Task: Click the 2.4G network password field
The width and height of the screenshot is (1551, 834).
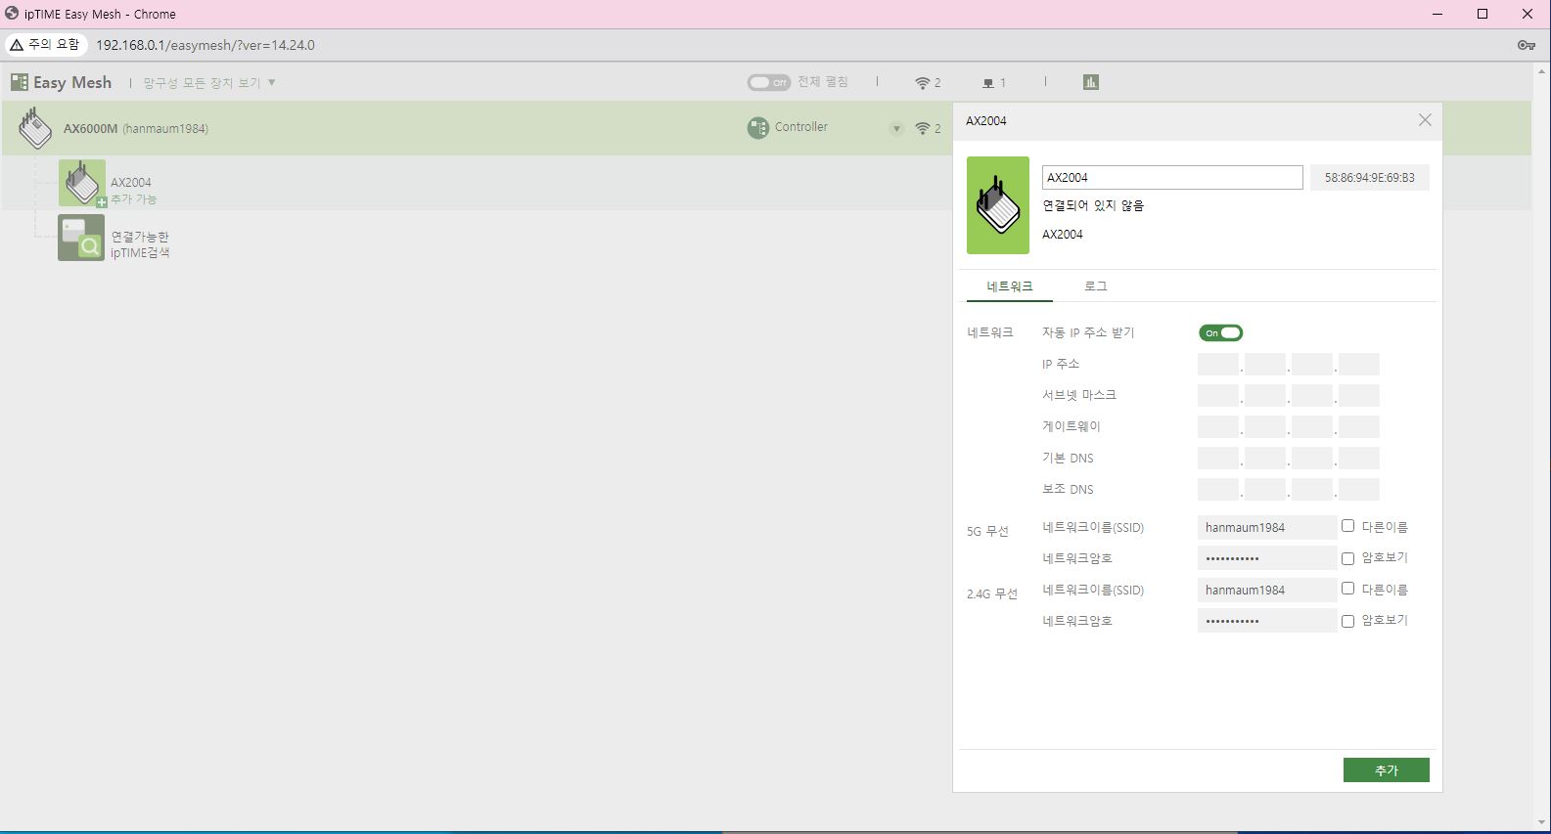Action: click(1267, 621)
